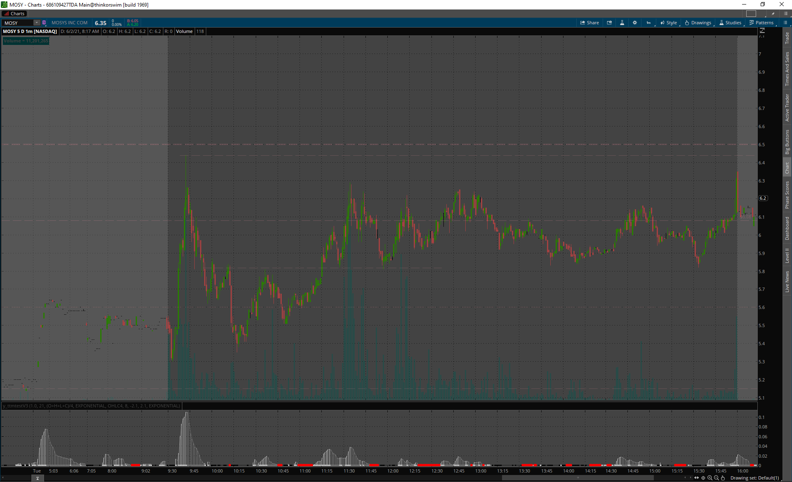Open the chart settings gear icon
This screenshot has width=792, height=482.
(635, 23)
